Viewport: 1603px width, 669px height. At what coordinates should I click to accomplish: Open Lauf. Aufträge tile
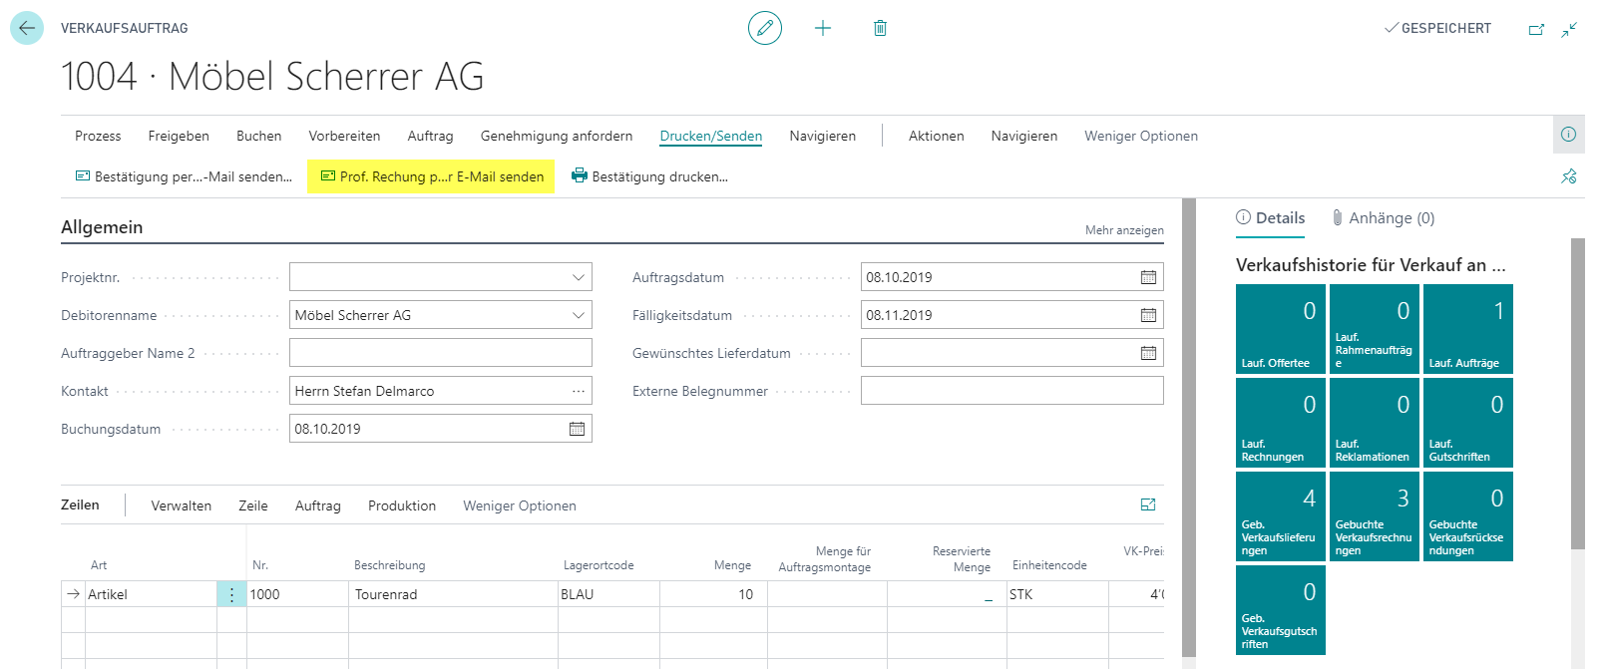pyautogui.click(x=1468, y=329)
